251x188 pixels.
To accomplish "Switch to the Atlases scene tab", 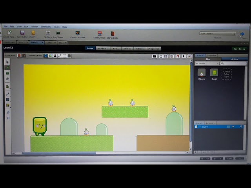I will tap(140, 49).
